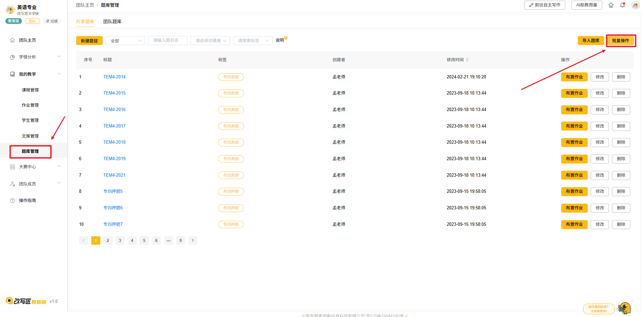The width and height of the screenshot is (642, 317).
Task: Open the 全部 filter dropdown
Action: [125, 41]
